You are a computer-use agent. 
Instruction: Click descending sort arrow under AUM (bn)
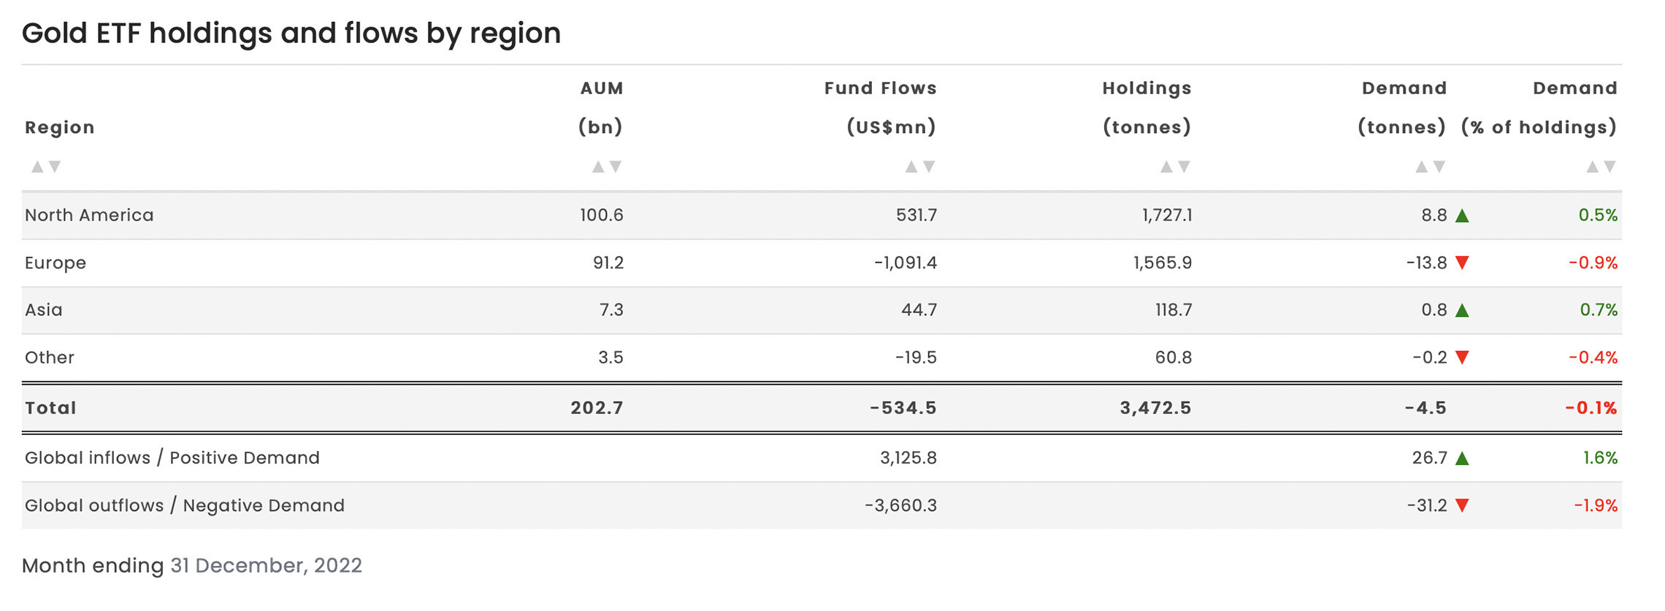point(616,167)
